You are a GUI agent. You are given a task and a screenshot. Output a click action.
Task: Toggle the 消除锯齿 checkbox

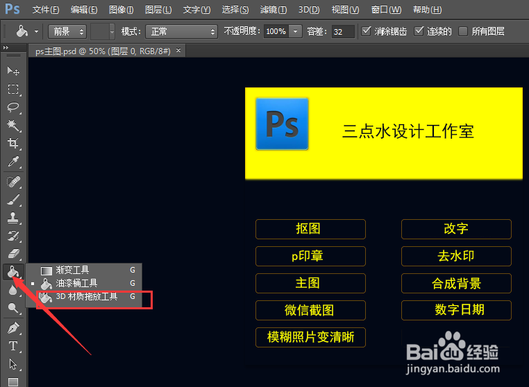pyautogui.click(x=366, y=31)
